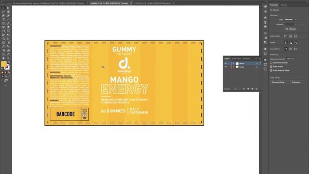Toggle lock guides button in Guides row

291,43
